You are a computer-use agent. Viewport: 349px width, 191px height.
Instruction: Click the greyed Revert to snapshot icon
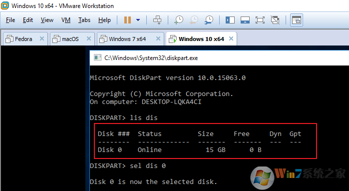(194, 20)
